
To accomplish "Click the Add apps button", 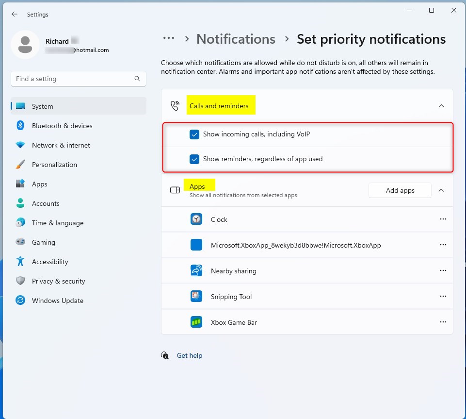I will click(400, 190).
